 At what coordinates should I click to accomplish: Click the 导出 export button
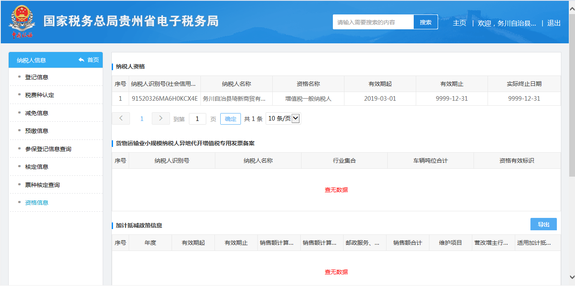(x=543, y=225)
